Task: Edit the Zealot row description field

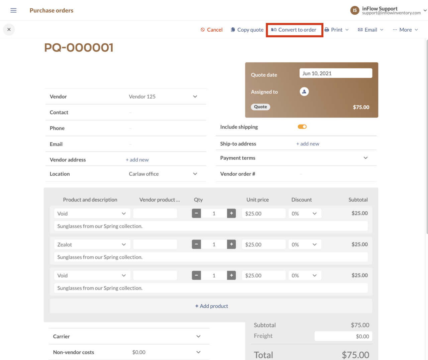Action: click(x=211, y=257)
